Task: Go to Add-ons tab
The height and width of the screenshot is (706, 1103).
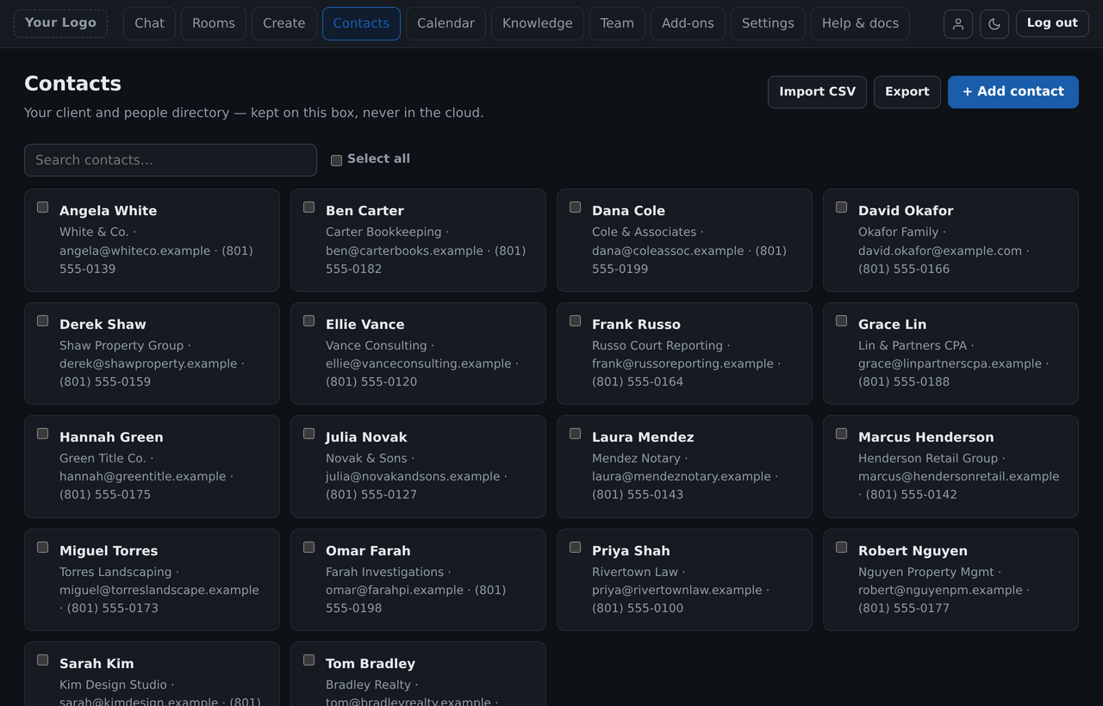Action: pyautogui.click(x=688, y=23)
